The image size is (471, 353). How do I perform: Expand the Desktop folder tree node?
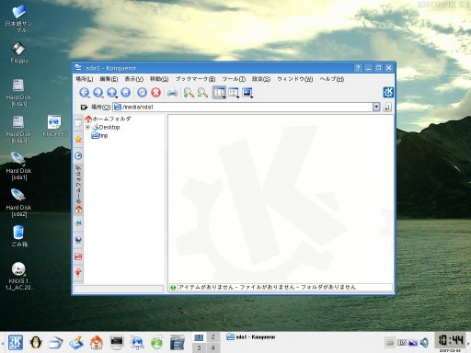87,127
